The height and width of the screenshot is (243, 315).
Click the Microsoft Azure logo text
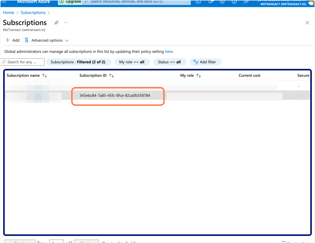33,2
